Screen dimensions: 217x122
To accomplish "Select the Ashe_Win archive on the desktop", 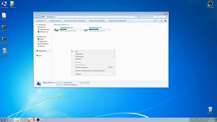I will [x=4, y=28].
